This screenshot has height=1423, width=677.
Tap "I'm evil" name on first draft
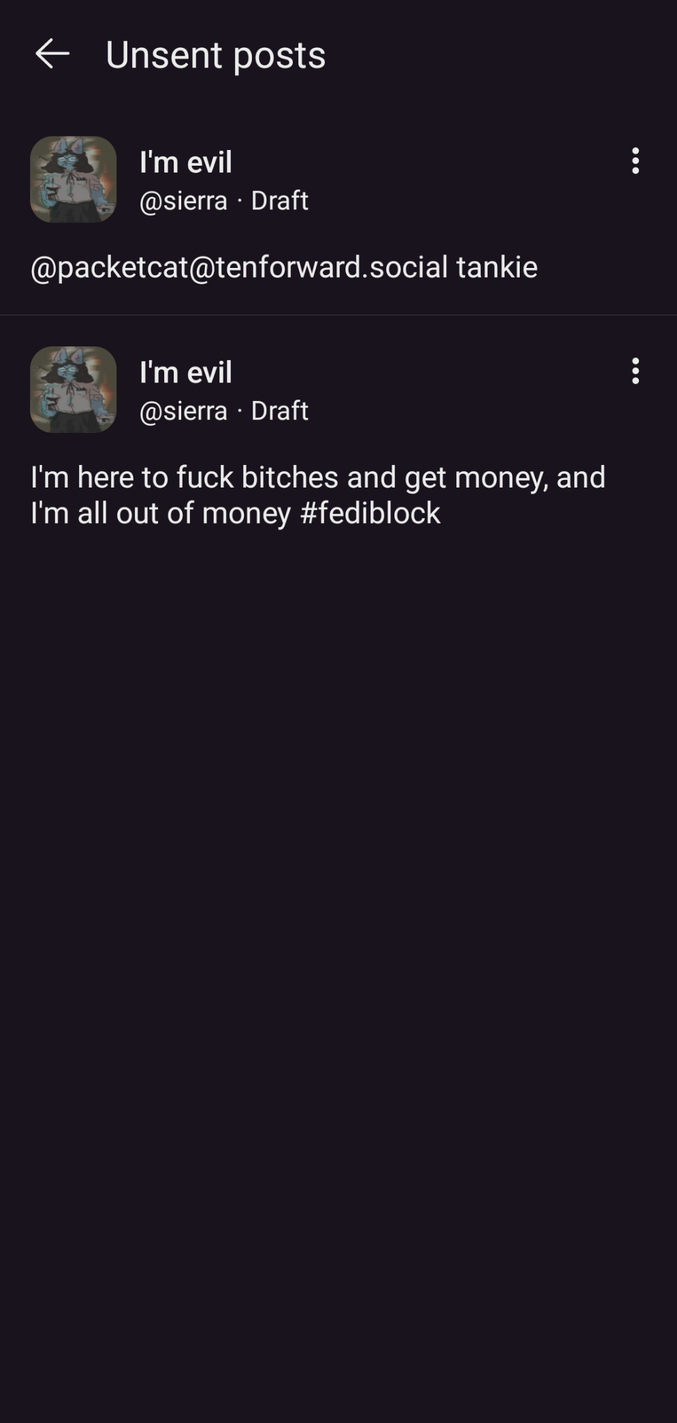pyautogui.click(x=186, y=162)
